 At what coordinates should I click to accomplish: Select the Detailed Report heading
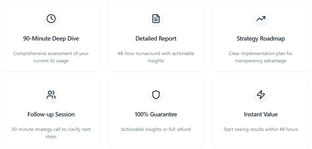tap(156, 39)
